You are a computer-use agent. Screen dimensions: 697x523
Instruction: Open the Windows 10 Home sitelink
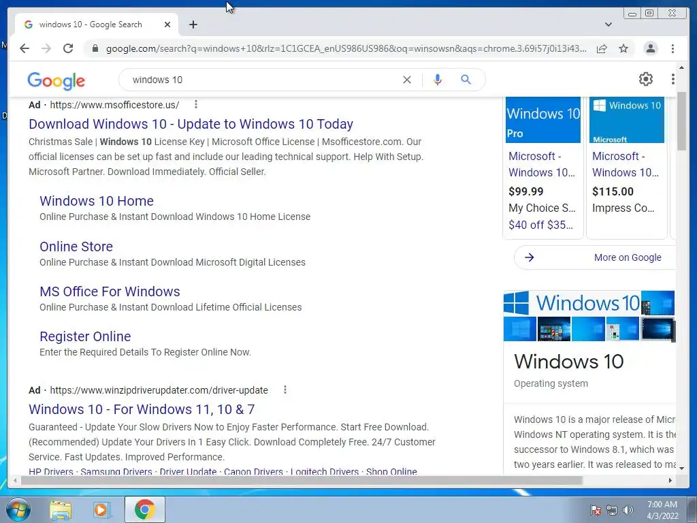point(97,201)
